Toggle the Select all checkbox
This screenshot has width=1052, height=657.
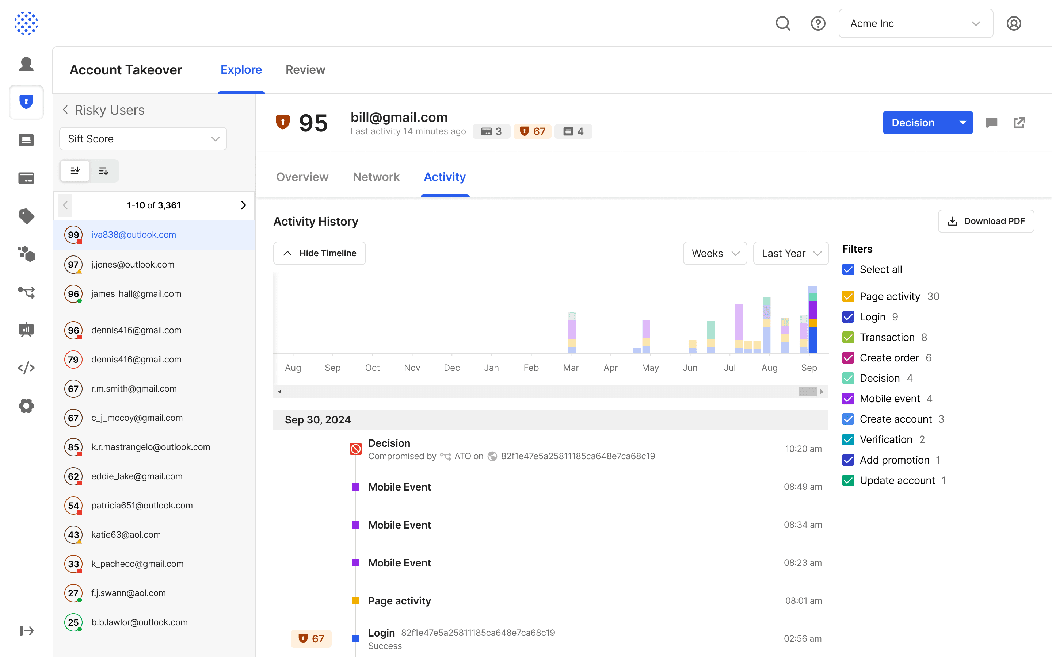coord(848,269)
